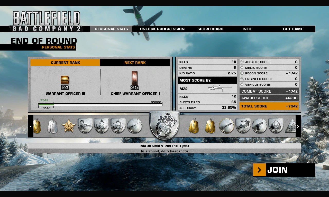Show more awards with right arrow
This screenshot has width=329, height=197.
pyautogui.click(x=298, y=126)
